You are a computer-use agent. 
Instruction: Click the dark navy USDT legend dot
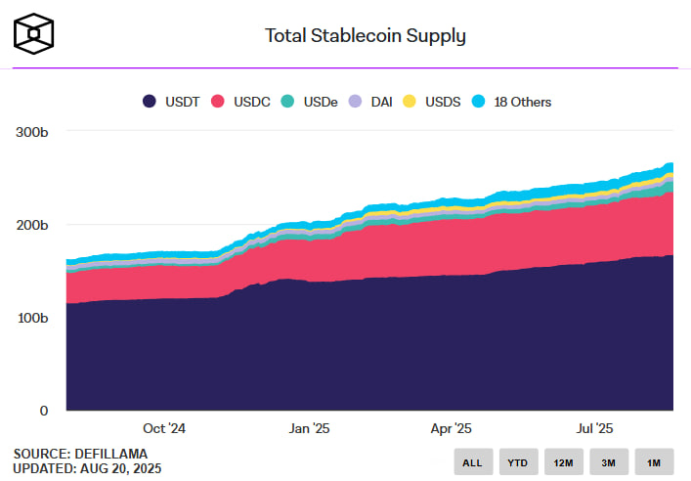click(x=150, y=102)
